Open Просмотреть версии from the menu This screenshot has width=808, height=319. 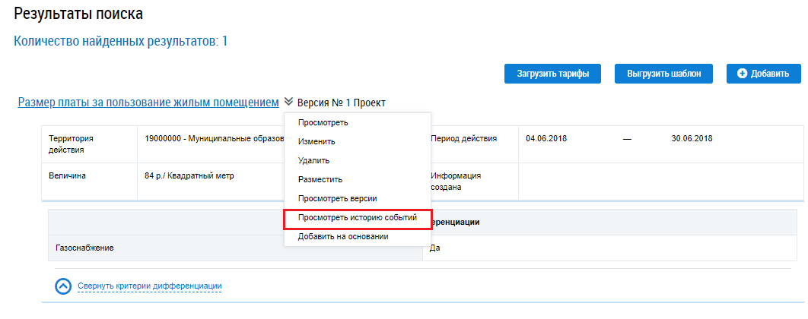coord(337,198)
